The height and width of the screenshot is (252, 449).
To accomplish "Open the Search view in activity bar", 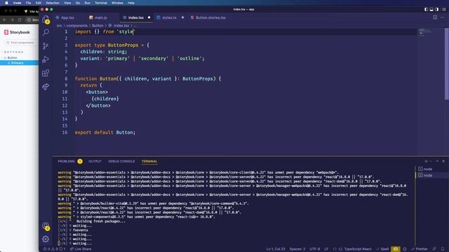I will coord(46,32).
